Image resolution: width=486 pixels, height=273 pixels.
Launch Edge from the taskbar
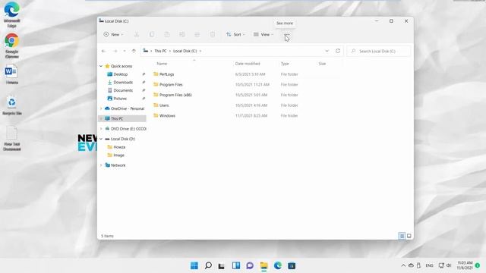point(278,265)
